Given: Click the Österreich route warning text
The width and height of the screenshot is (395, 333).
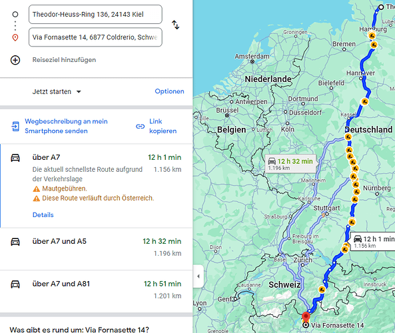Looking at the screenshot, I should (x=98, y=198).
